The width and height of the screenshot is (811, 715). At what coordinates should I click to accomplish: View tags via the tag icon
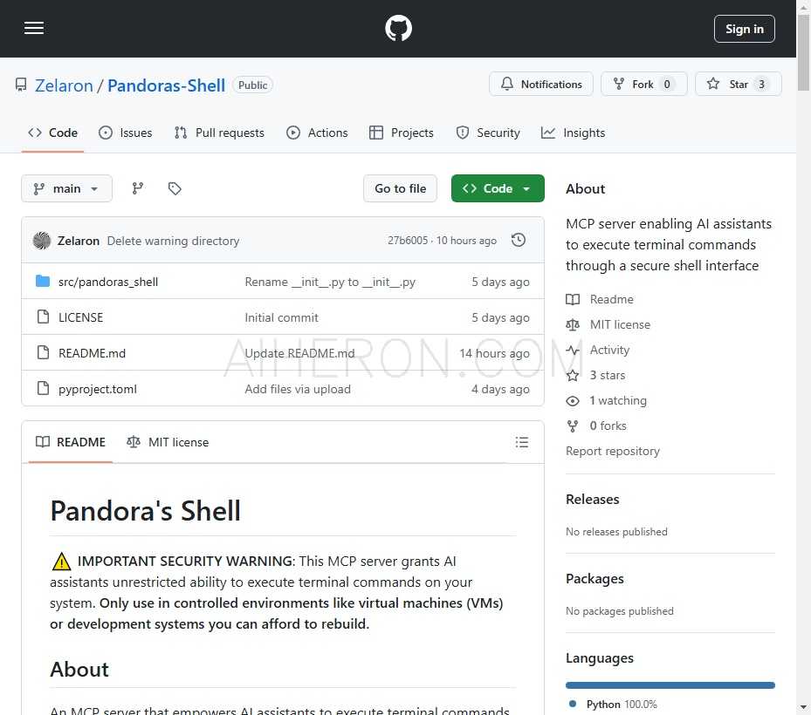[x=175, y=188]
